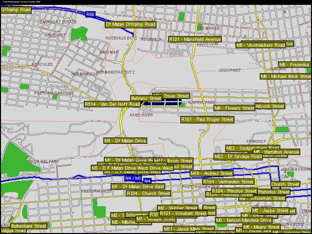Select the M18 - Andries Street label
The image size is (312, 234).
point(211,174)
